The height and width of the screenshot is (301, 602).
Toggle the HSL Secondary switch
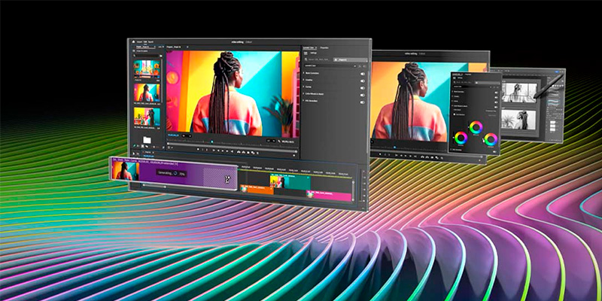[x=363, y=102]
